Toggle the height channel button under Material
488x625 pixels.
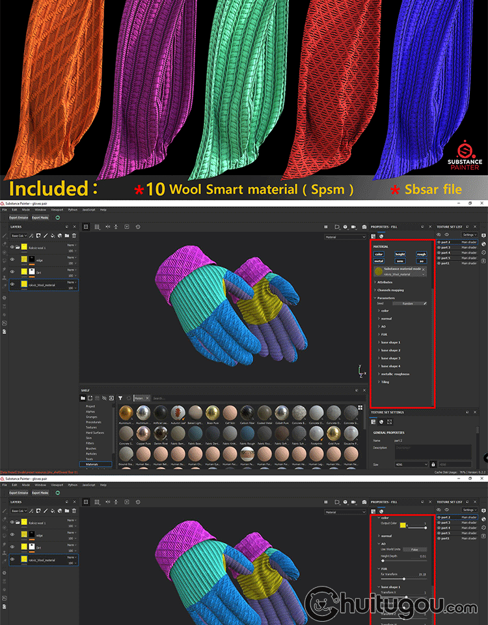(400, 254)
